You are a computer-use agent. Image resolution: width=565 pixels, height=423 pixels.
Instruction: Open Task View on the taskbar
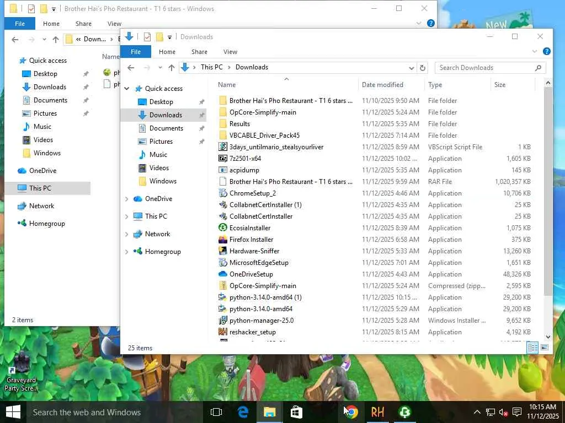click(216, 412)
